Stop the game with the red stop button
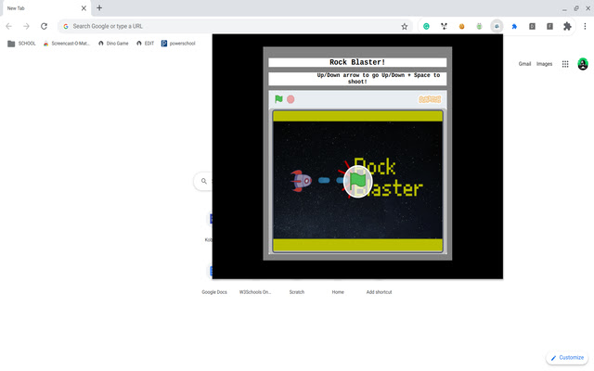The image size is (594, 371). (x=291, y=99)
